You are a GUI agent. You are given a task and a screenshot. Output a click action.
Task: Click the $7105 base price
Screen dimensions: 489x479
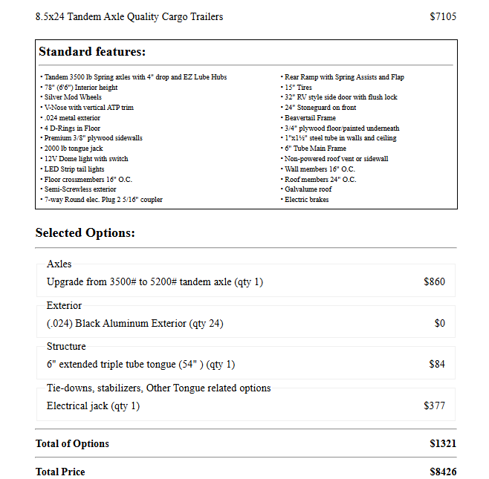click(x=443, y=16)
